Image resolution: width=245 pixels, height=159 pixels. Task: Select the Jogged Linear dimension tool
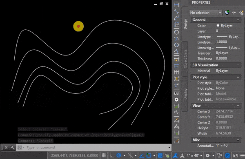click(176, 112)
